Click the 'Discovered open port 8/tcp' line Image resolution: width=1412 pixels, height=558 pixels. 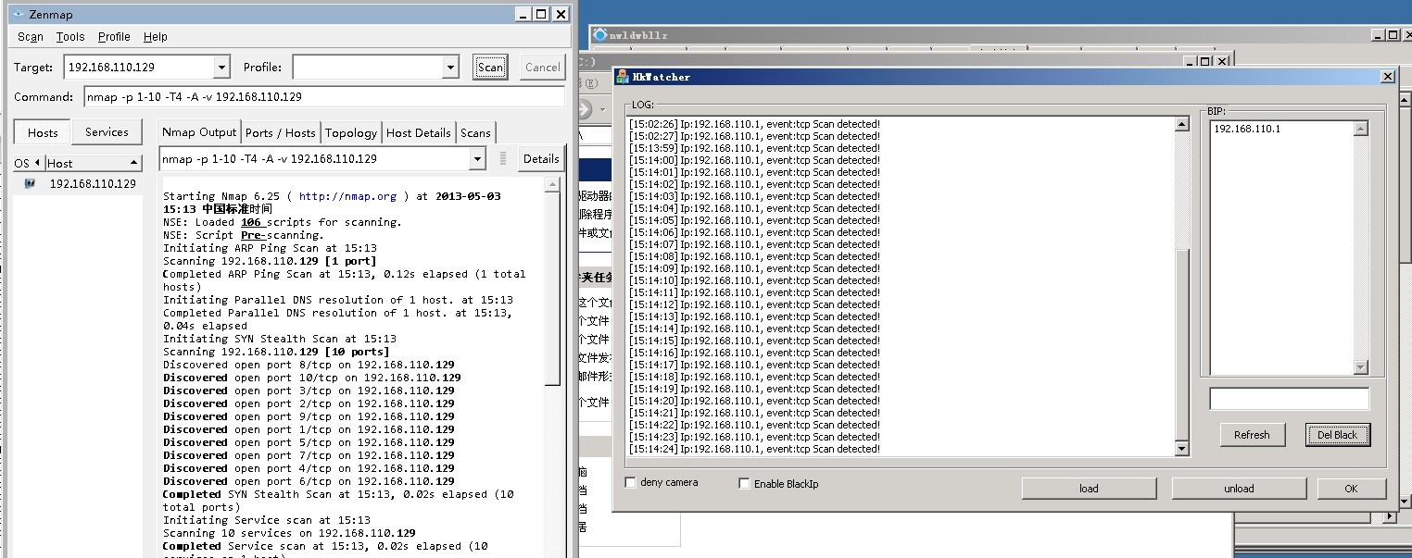(x=309, y=365)
